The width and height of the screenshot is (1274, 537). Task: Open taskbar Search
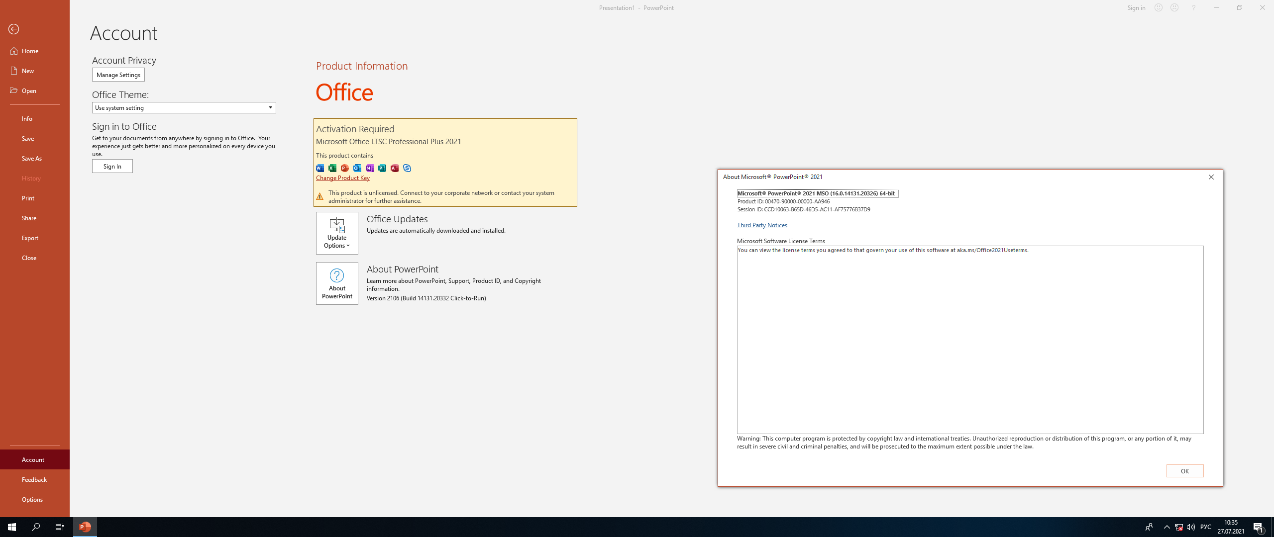[x=36, y=527]
